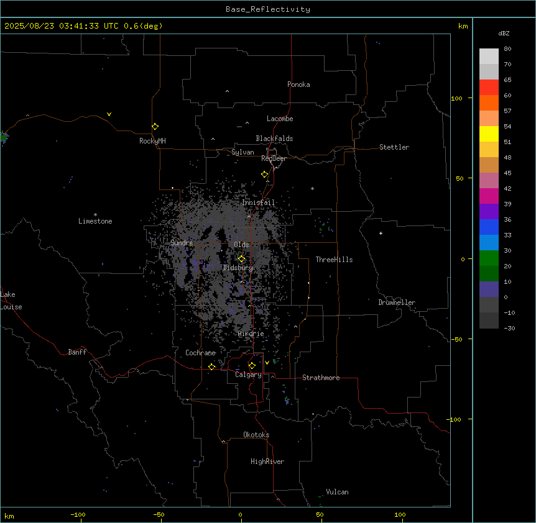Image resolution: width=536 pixels, height=523 pixels.
Task: Click the green echo cluster at the far left edge
Action: 4,137
